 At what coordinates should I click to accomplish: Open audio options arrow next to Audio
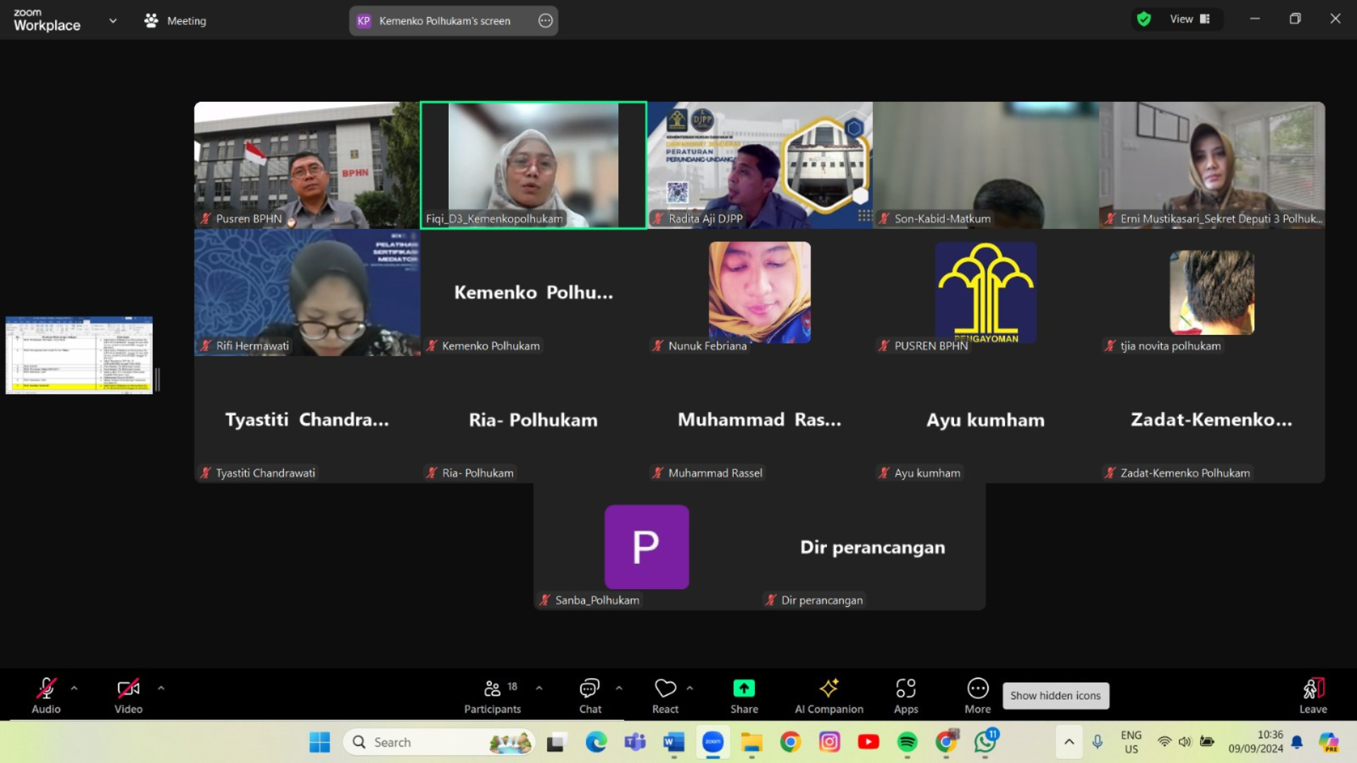[x=74, y=688]
